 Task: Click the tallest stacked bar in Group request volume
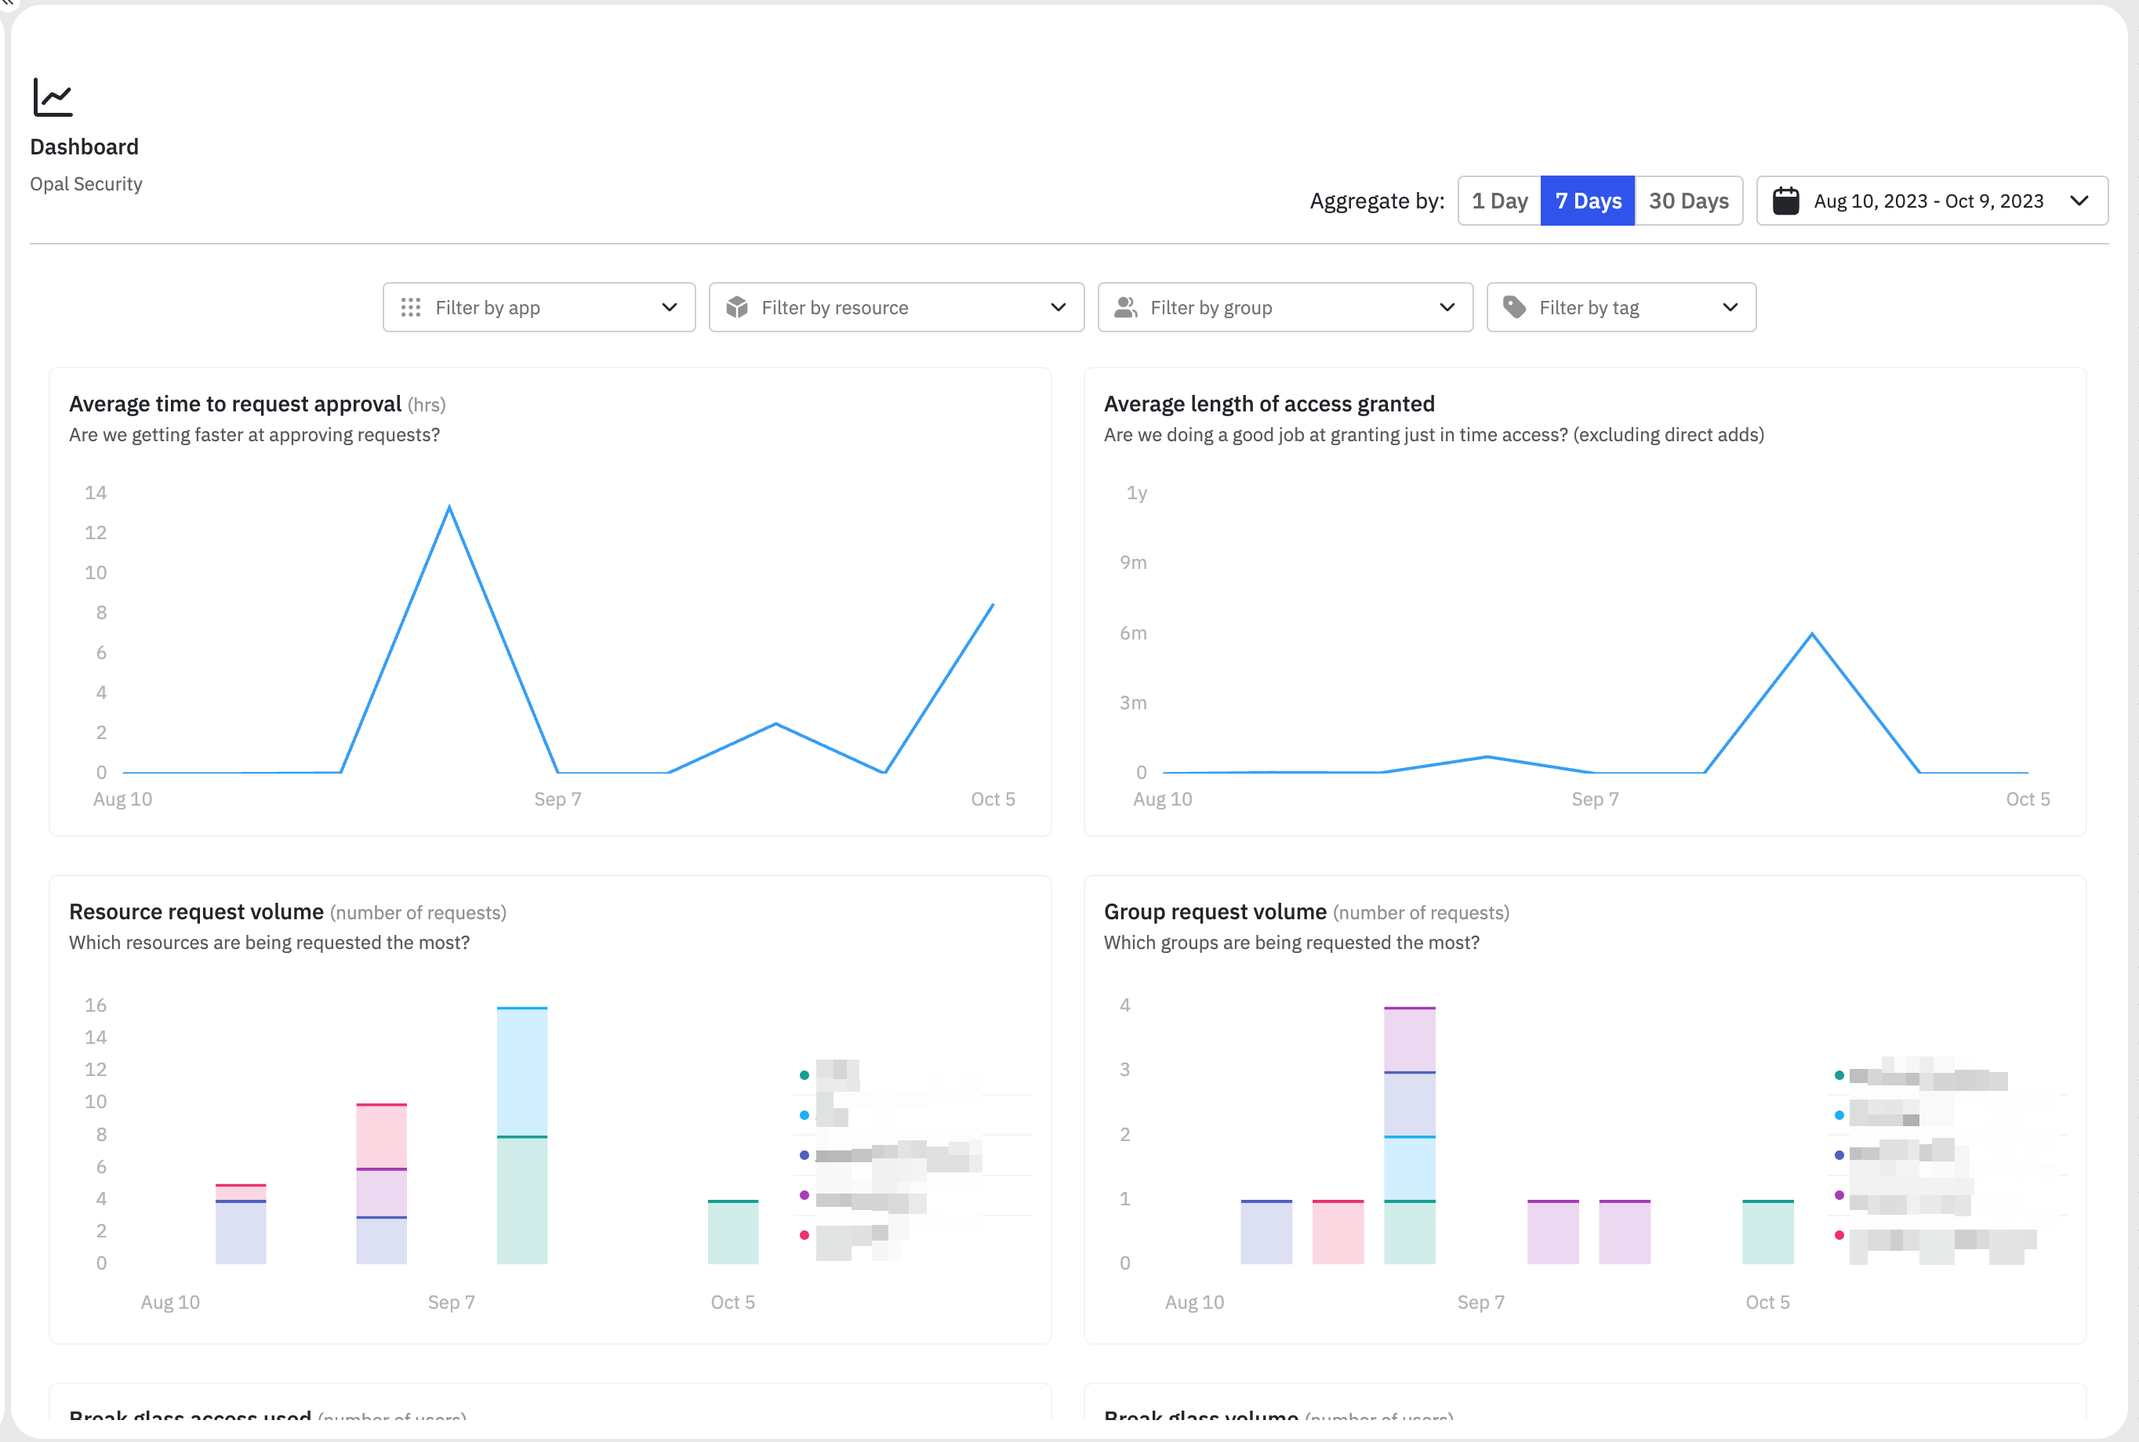(1410, 1136)
